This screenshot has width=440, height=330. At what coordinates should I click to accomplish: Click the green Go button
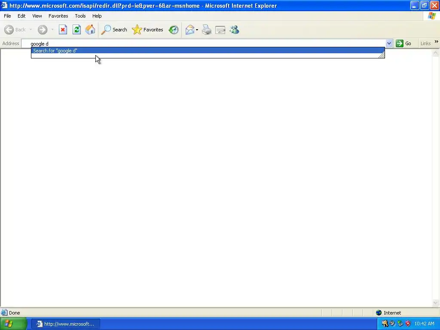coord(403,43)
